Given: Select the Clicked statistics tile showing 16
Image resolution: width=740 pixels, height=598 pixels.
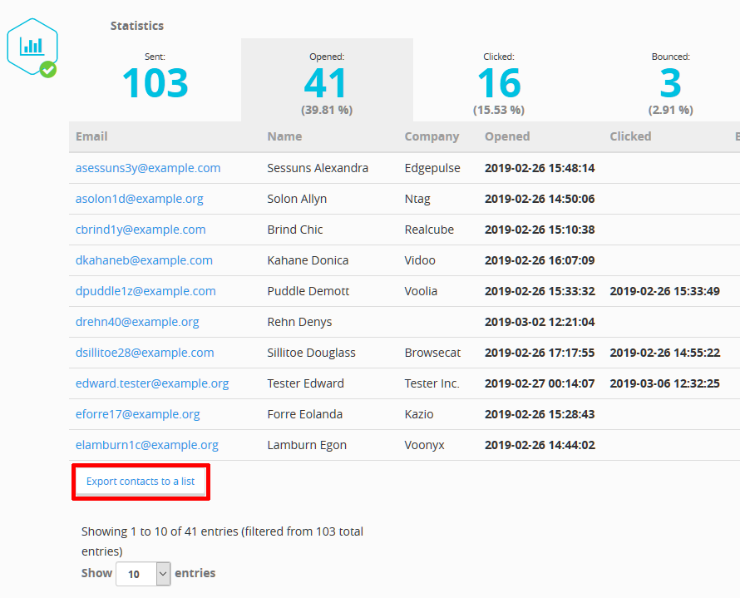Looking at the screenshot, I should (498, 80).
